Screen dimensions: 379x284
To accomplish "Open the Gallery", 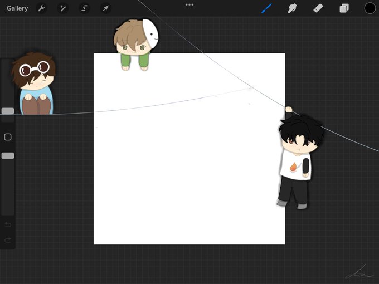I will point(17,8).
